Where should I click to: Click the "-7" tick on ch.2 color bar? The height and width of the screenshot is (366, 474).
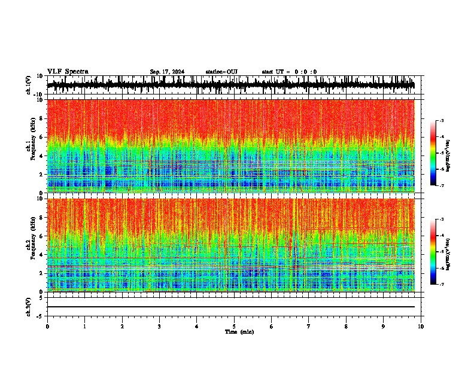click(442, 284)
